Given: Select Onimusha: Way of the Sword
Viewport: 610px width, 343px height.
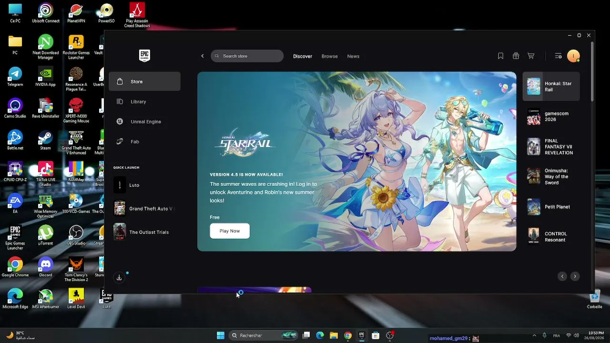Looking at the screenshot, I should [x=551, y=177].
